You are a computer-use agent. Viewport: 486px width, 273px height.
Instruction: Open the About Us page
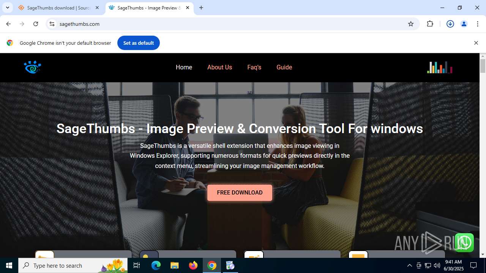(x=219, y=67)
